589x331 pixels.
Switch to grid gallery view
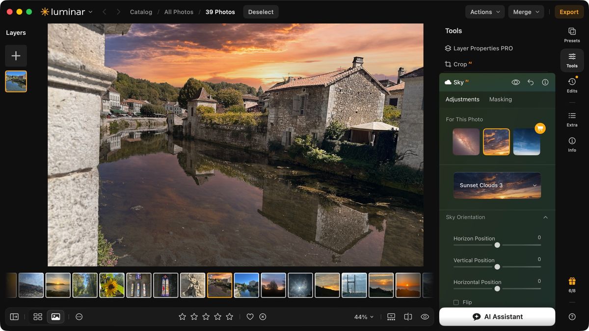38,317
